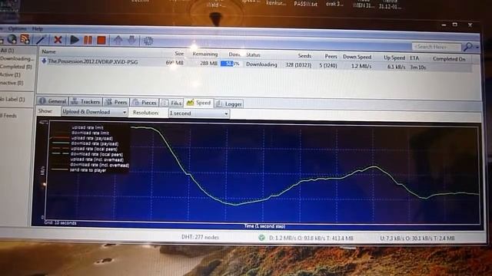Start the torrent with the play icon
492x276 pixels.
75,40
